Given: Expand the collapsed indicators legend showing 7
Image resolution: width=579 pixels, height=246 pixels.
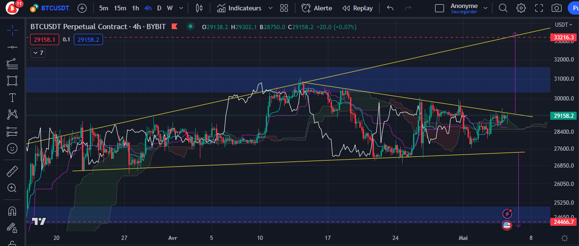Looking at the screenshot, I should click(38, 53).
